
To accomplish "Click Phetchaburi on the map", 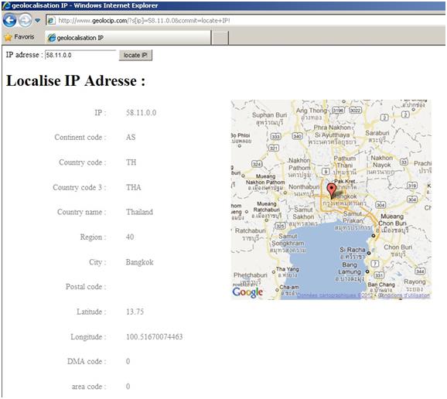I will (251, 275).
